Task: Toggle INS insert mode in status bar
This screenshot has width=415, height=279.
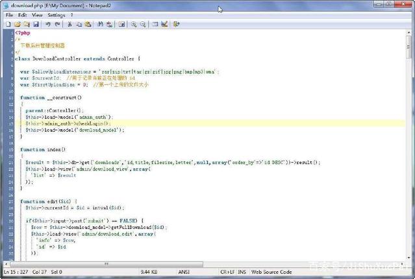Action: click(x=242, y=272)
